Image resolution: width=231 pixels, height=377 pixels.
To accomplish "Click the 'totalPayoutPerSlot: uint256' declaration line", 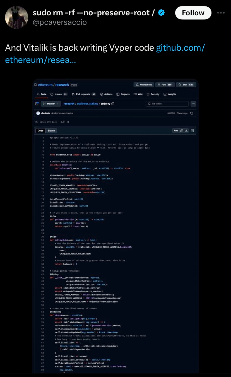I will click(66, 199).
